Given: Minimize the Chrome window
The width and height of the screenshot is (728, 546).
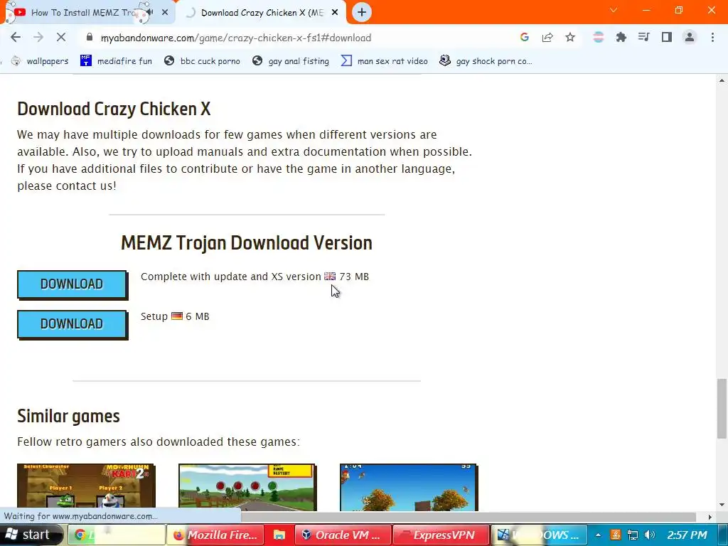Looking at the screenshot, I should (x=646, y=10).
